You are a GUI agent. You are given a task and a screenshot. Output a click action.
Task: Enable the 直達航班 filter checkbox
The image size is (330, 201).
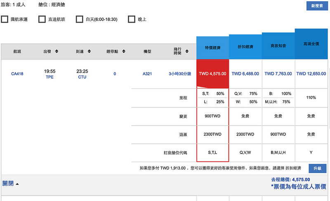[x=42, y=19]
